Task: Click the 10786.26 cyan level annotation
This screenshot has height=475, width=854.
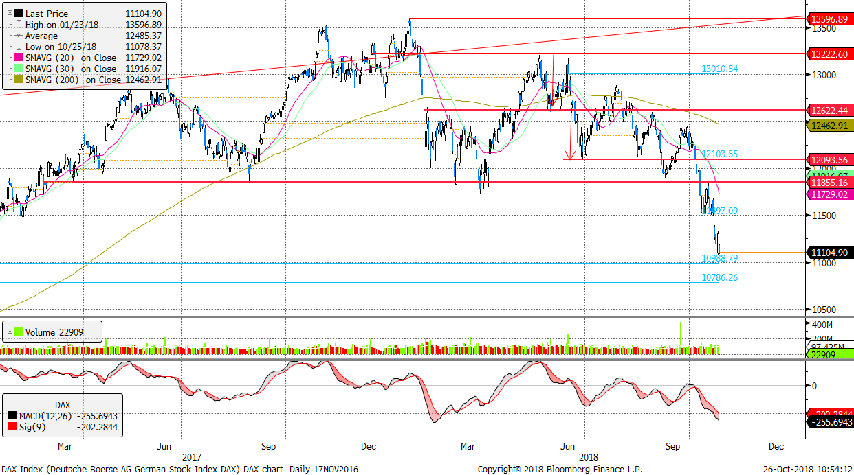Action: pyautogui.click(x=719, y=277)
